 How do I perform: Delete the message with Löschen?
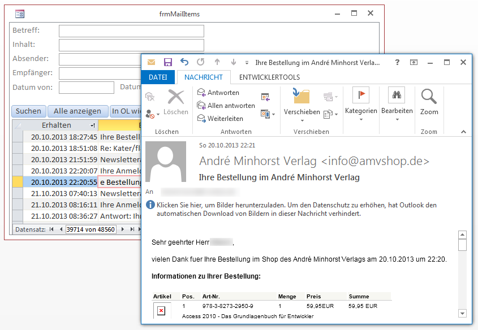(176, 103)
